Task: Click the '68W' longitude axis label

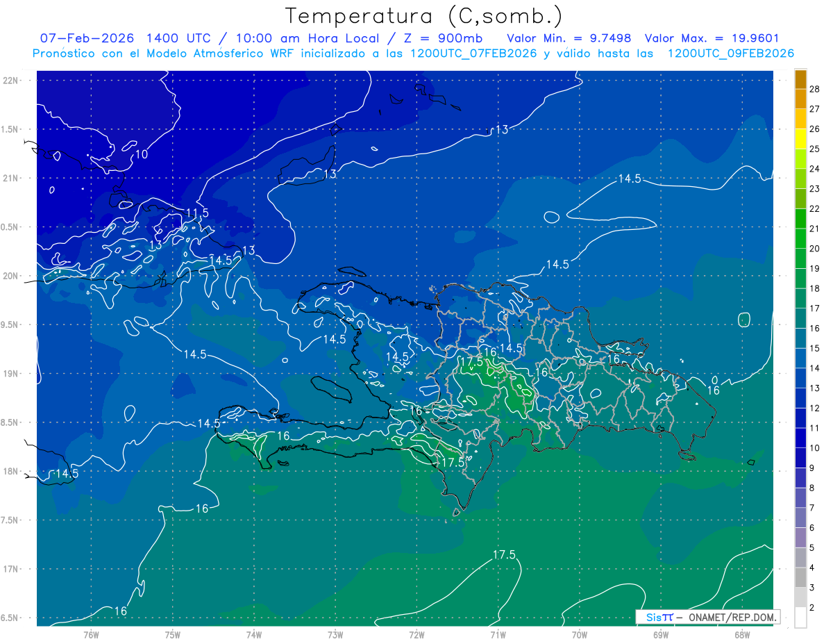Action: [x=742, y=635]
